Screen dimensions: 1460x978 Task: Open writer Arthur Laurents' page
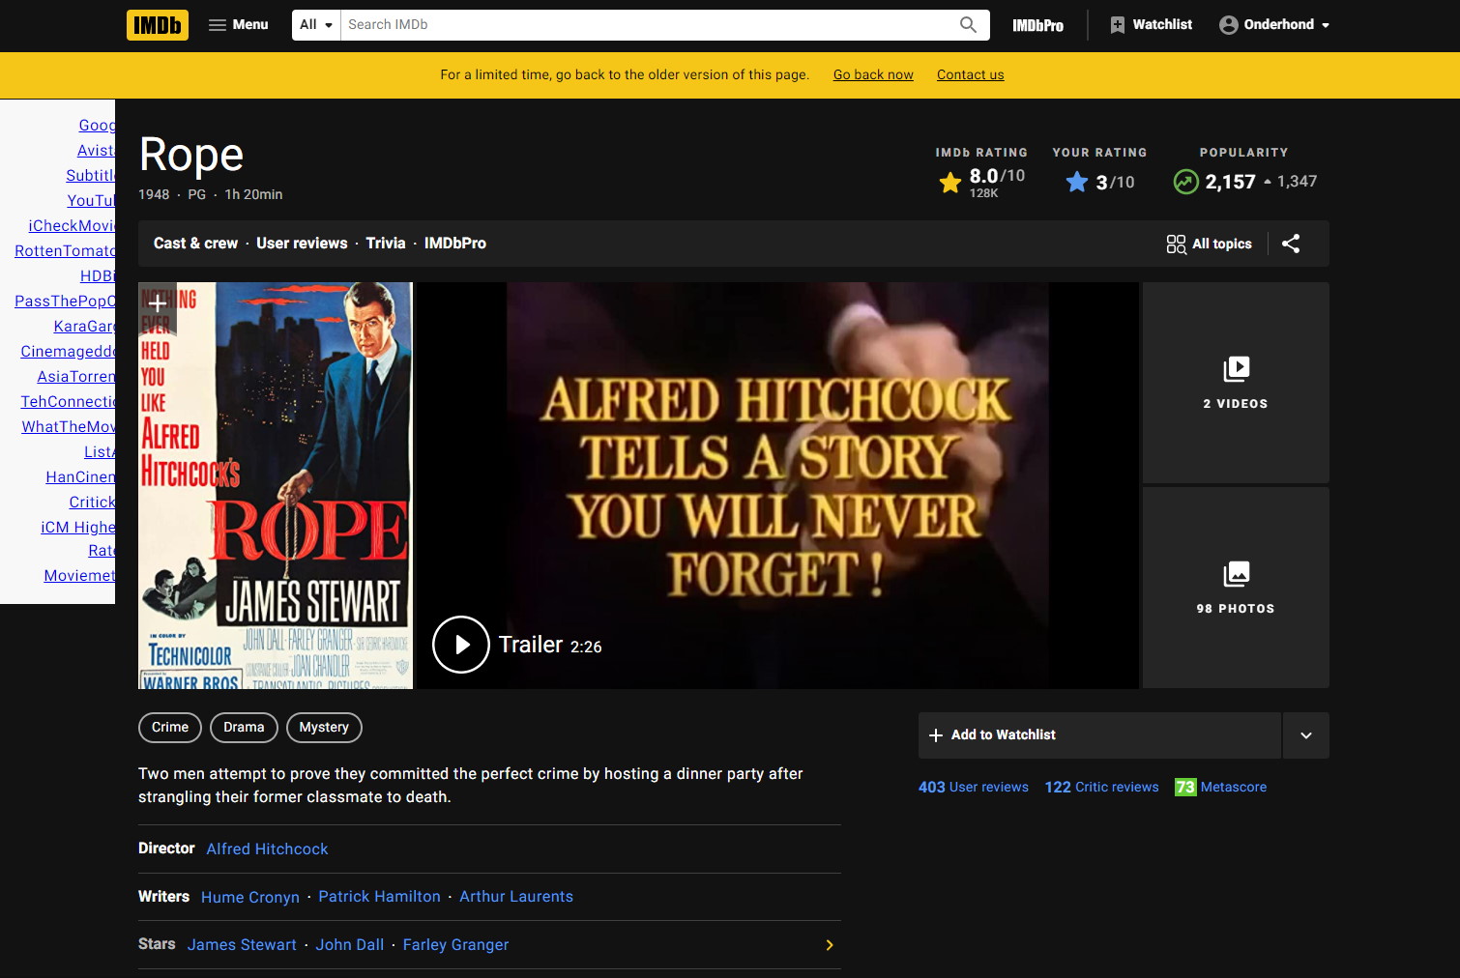pyautogui.click(x=516, y=897)
